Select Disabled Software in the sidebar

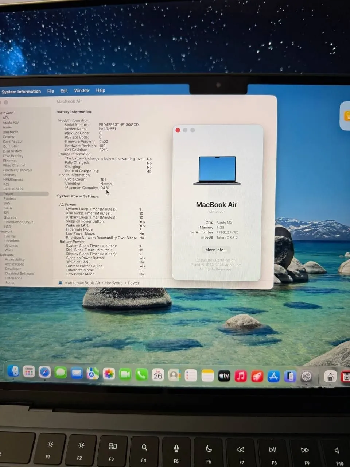(19, 274)
